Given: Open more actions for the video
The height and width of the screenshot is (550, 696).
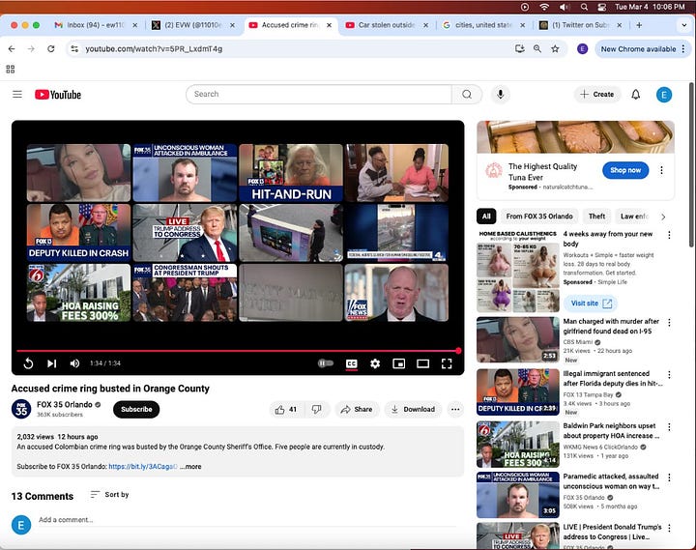Looking at the screenshot, I should pos(455,409).
